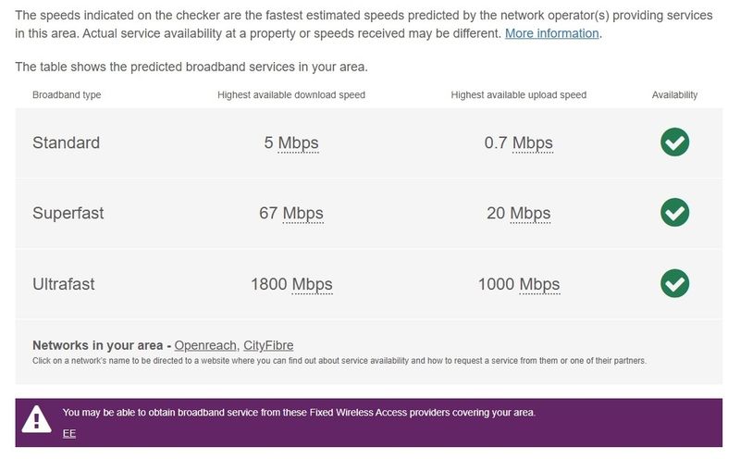The height and width of the screenshot is (459, 740).
Task: Click the Ultrafast availability checkmark icon
Action: [x=674, y=283]
